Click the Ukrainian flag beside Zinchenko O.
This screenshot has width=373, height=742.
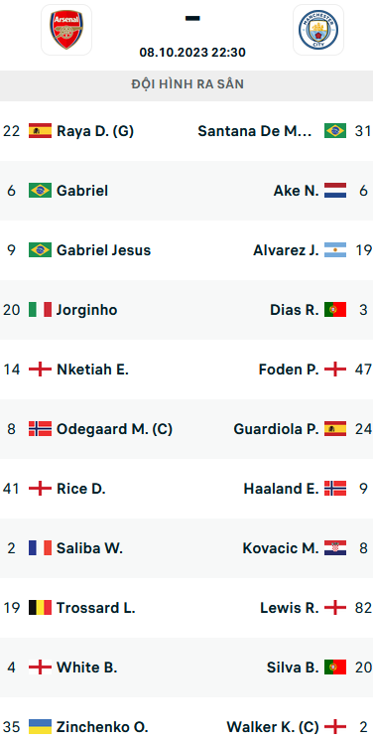coord(41,727)
